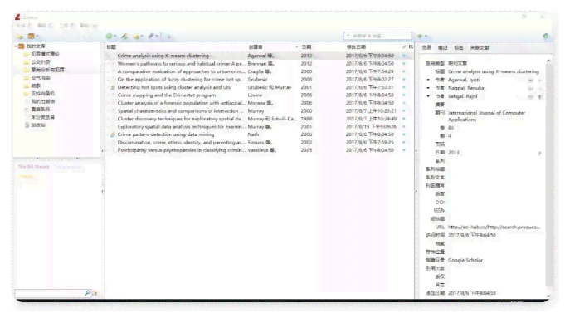Open dropdown arrow next to Add Attachment icon
The image size is (565, 313).
[x=157, y=36]
